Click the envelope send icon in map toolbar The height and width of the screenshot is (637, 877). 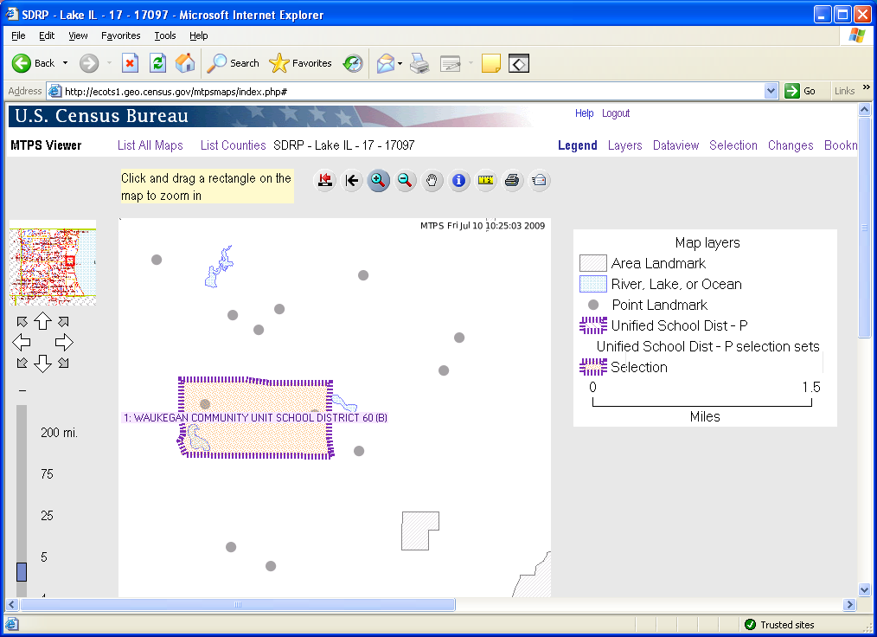click(x=539, y=181)
